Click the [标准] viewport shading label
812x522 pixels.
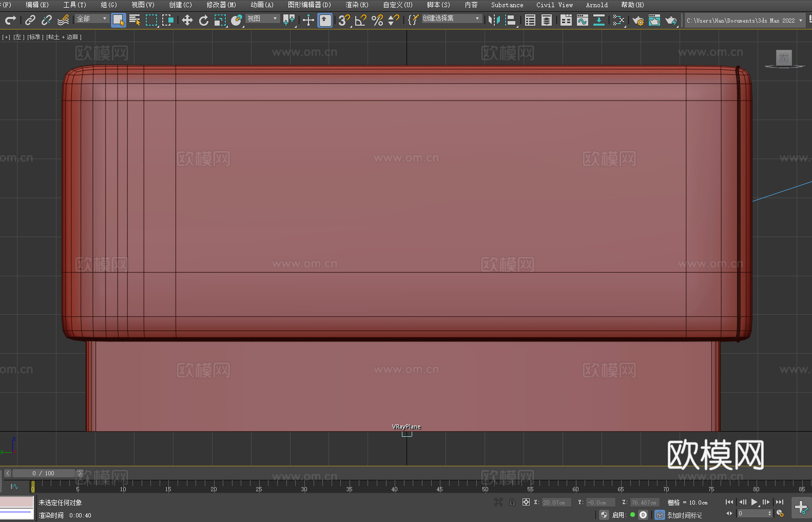coord(35,37)
